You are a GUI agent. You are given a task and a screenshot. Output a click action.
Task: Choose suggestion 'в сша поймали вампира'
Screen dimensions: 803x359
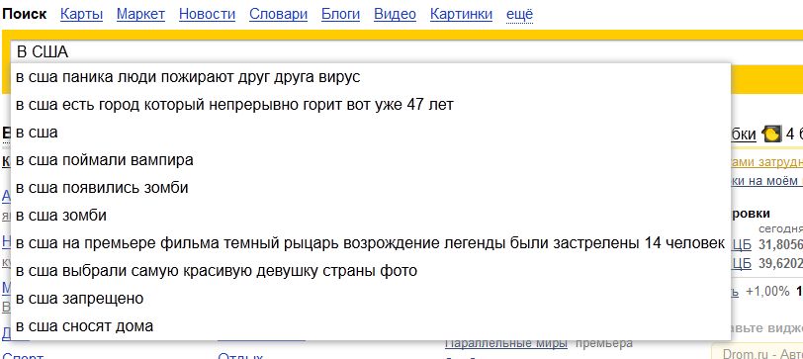point(371,160)
